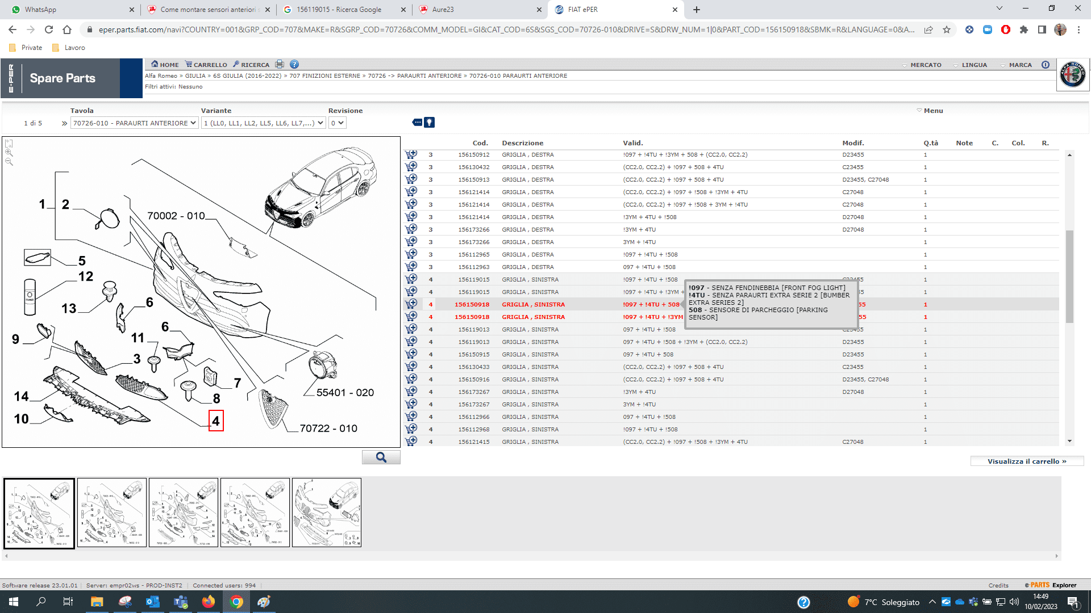Select the second diagram thumbnail

[112, 513]
